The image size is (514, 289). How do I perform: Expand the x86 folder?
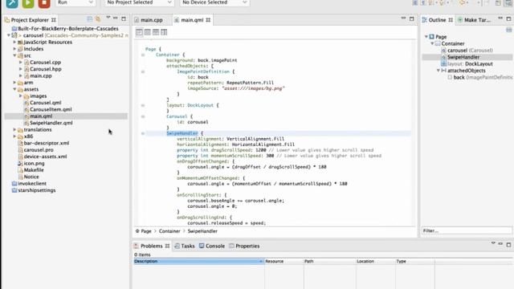(14, 136)
